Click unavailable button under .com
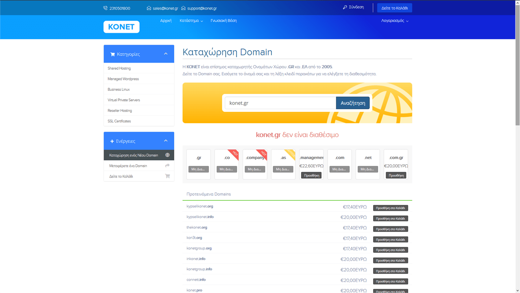The image size is (520, 293). click(339, 169)
